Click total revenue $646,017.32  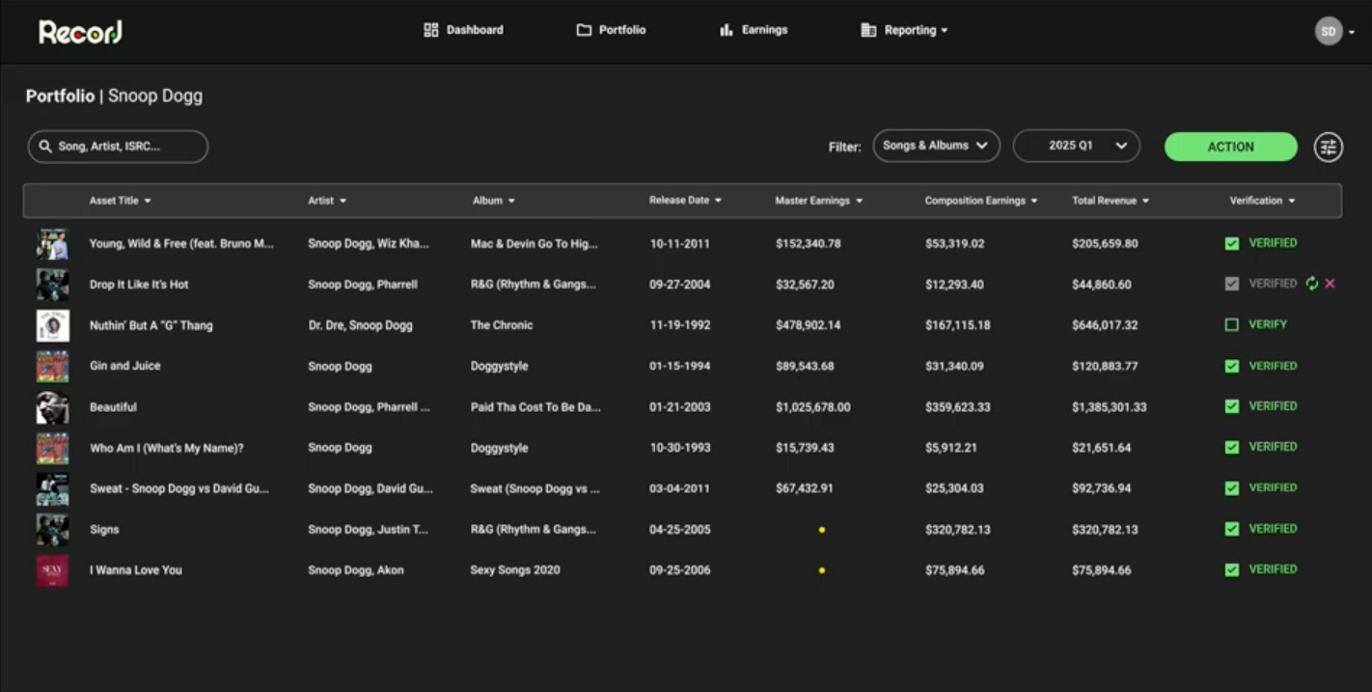pyautogui.click(x=1105, y=325)
